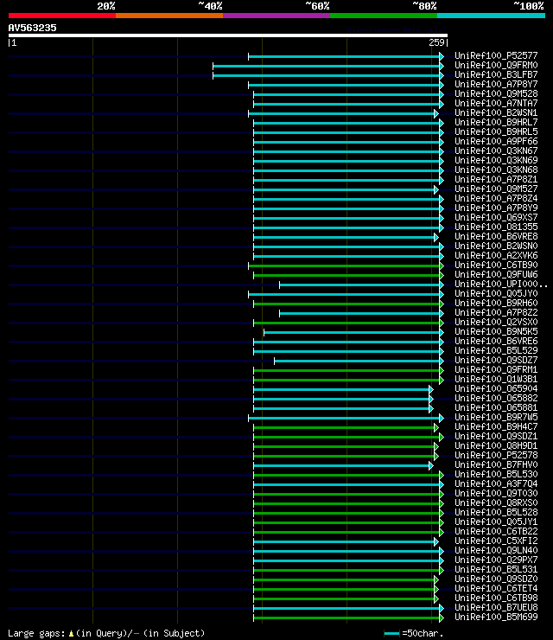
Task: Select the UniRef100_Q9FUW6 label
Action: coord(496,275)
